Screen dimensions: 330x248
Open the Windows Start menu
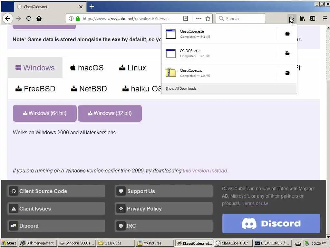(9, 243)
